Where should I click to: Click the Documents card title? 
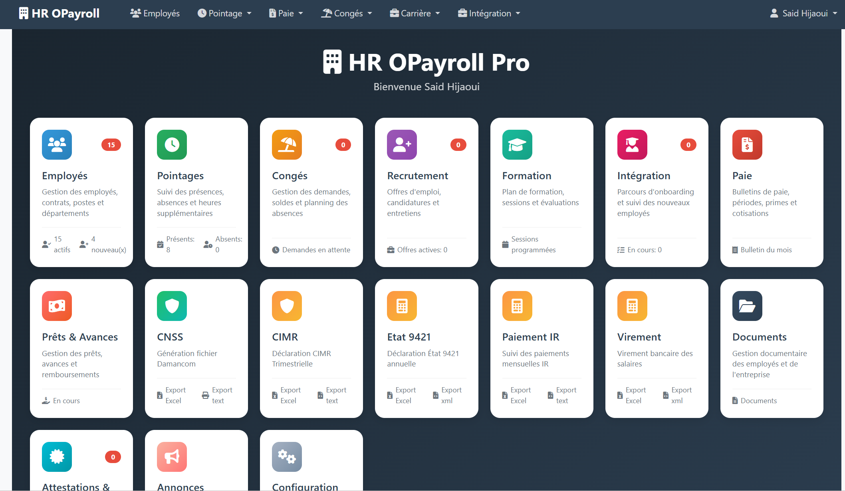(x=759, y=337)
